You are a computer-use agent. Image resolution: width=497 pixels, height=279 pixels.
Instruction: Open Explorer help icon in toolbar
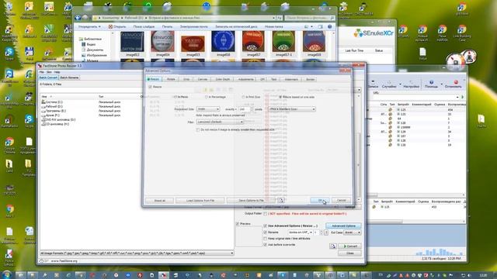(x=329, y=27)
